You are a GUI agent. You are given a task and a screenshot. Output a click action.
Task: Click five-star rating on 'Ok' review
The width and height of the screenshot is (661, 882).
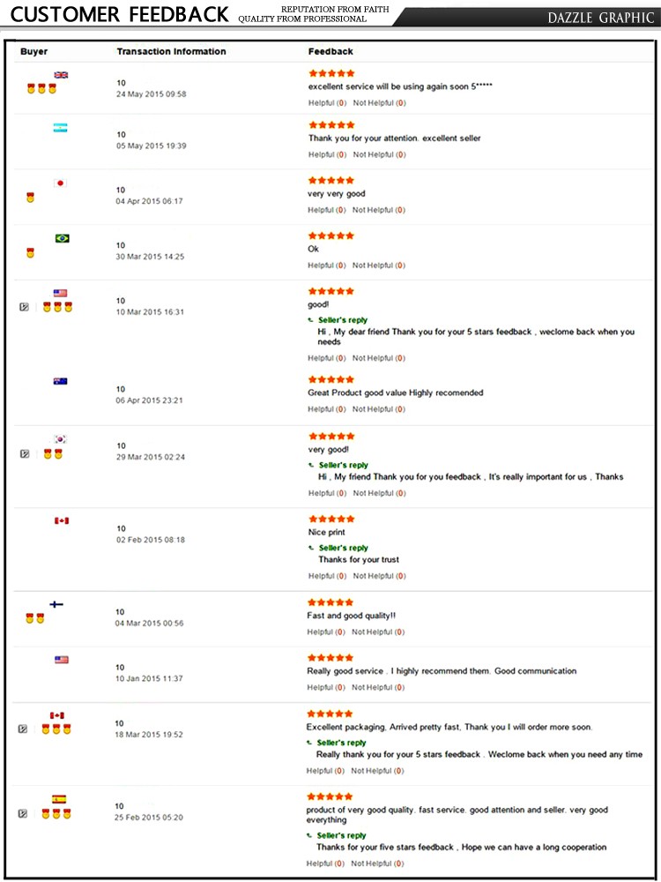[x=331, y=235]
